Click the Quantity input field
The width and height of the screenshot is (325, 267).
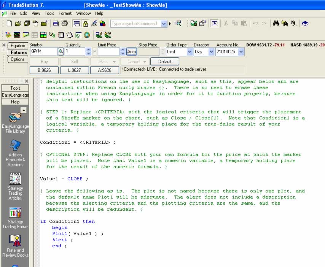pos(75,51)
